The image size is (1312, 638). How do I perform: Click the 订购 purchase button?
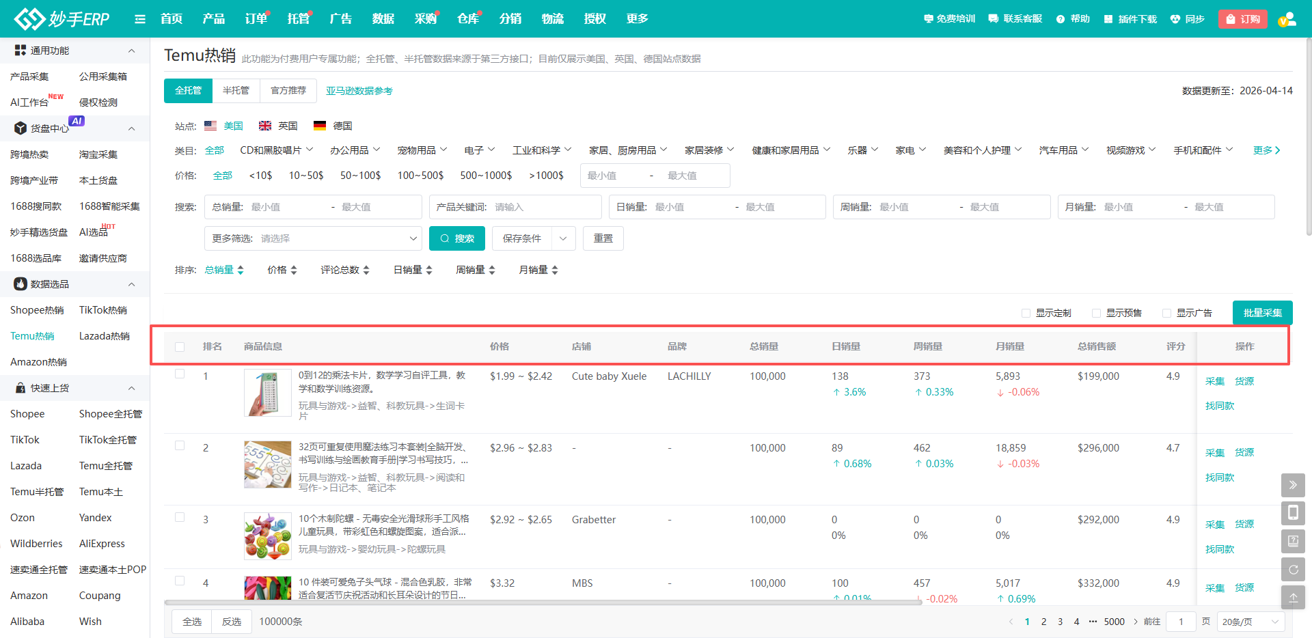click(1243, 19)
